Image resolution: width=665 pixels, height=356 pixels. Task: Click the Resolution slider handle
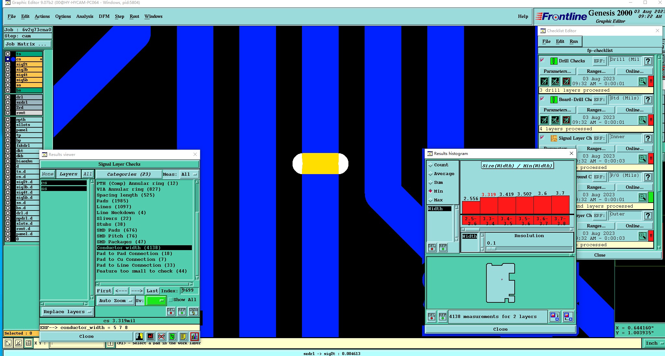click(491, 249)
